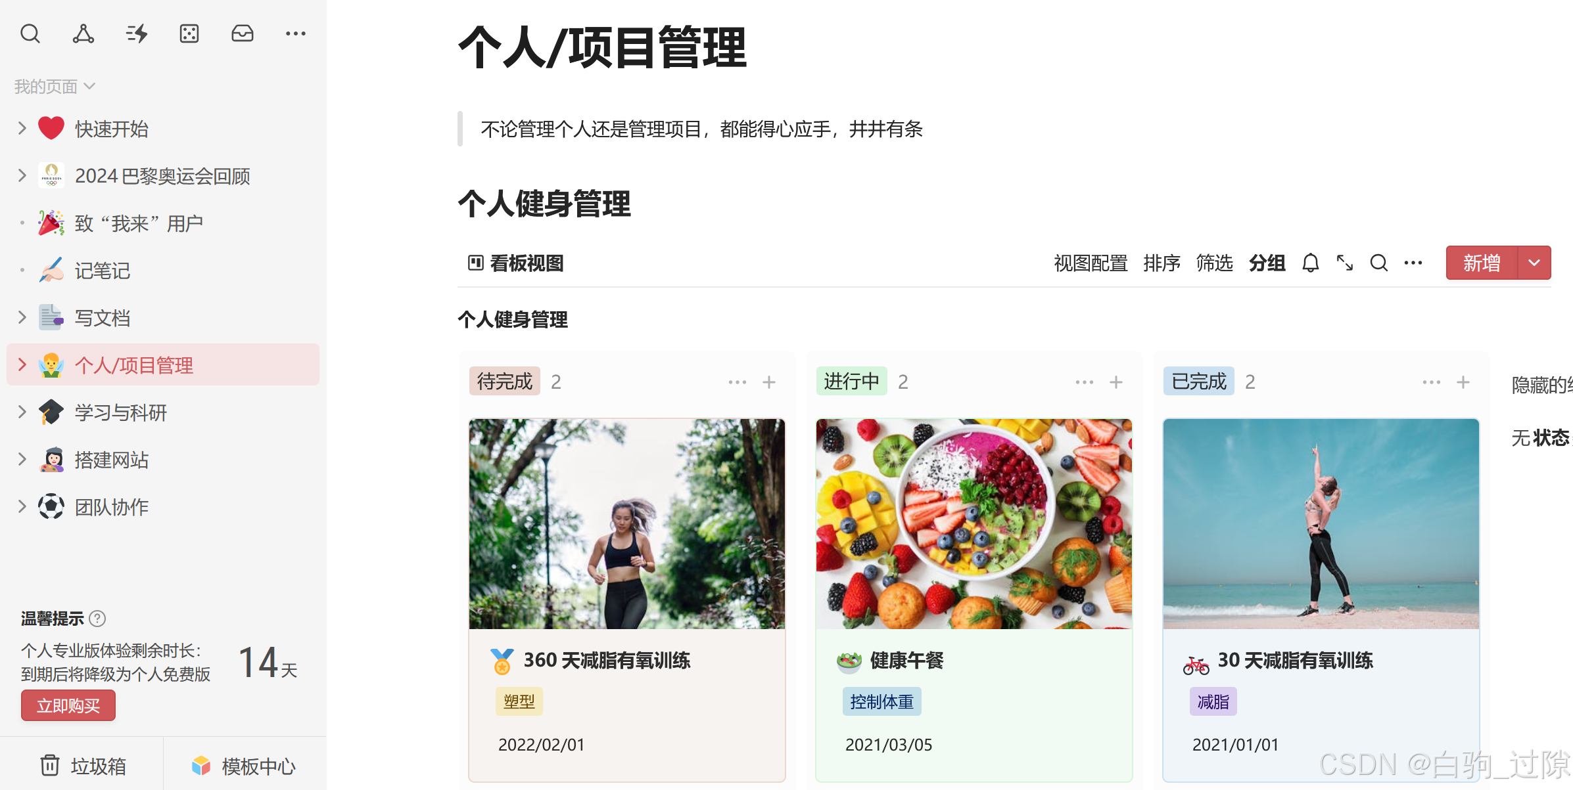Open the 健康午餐 card thumbnail
The height and width of the screenshot is (790, 1573).
pos(974,523)
